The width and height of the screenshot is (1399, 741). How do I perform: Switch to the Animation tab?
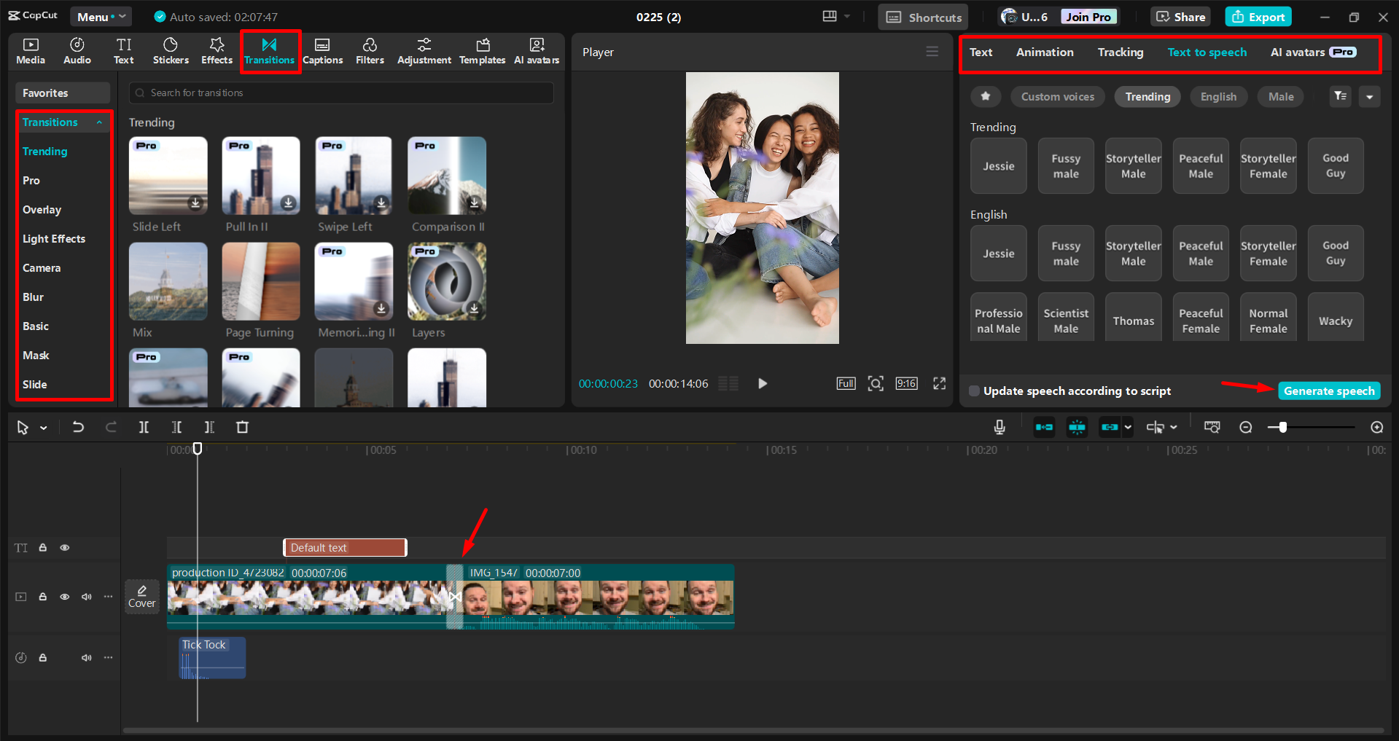(1044, 52)
